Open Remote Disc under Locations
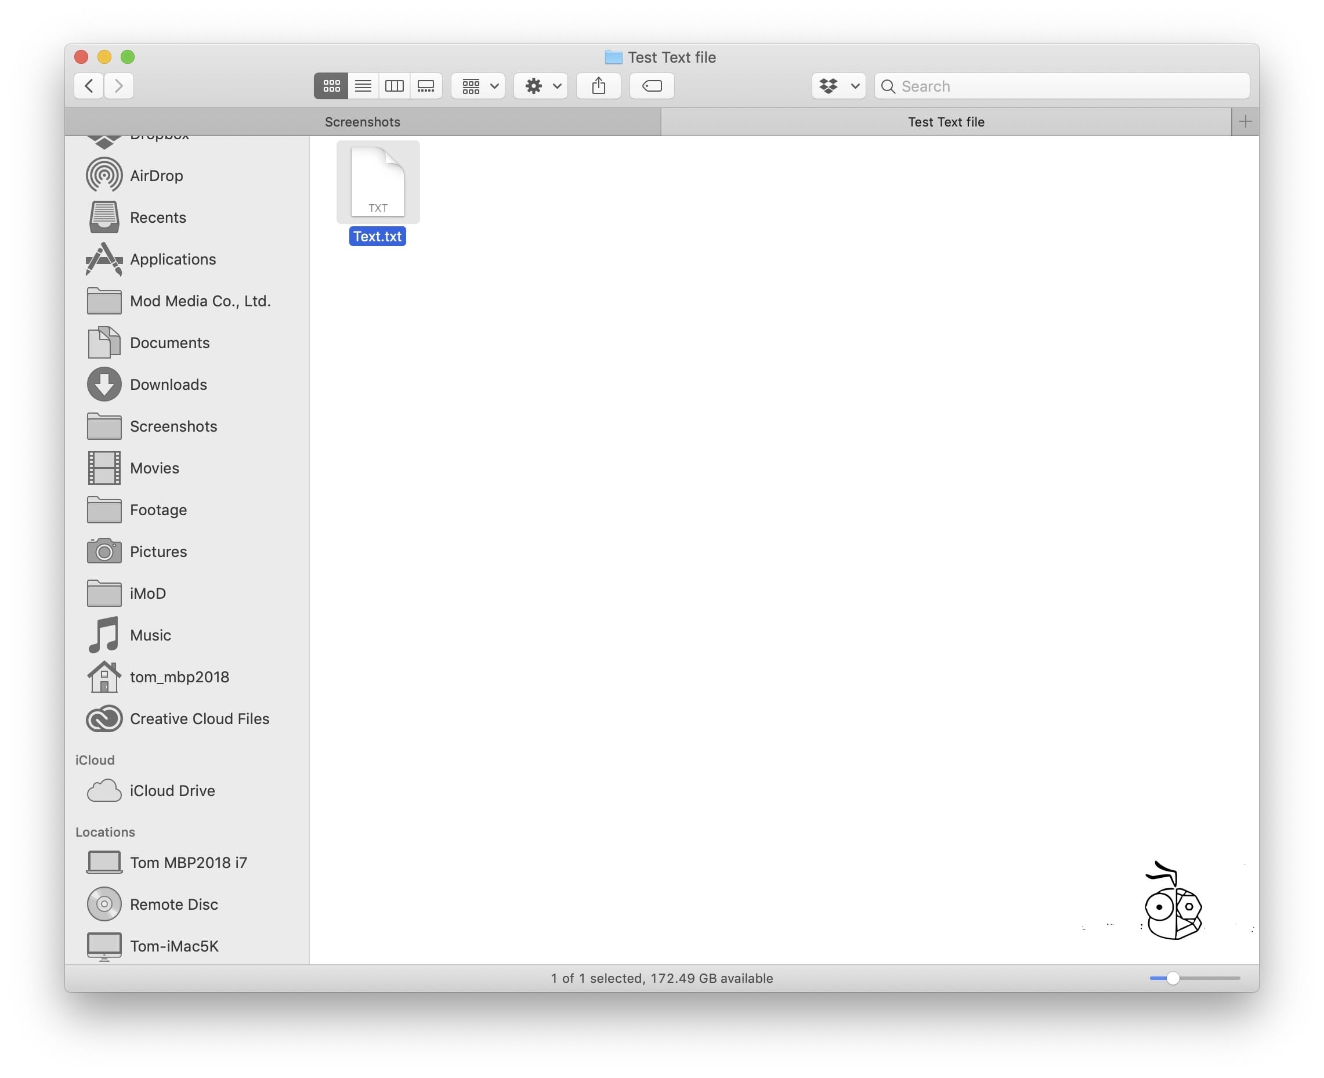The width and height of the screenshot is (1324, 1078). pos(174,904)
